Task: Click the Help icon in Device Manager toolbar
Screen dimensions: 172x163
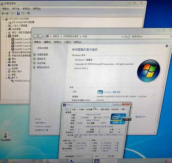Action: click(18, 13)
